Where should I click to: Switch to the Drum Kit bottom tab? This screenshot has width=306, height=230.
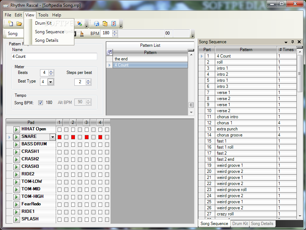point(240,224)
